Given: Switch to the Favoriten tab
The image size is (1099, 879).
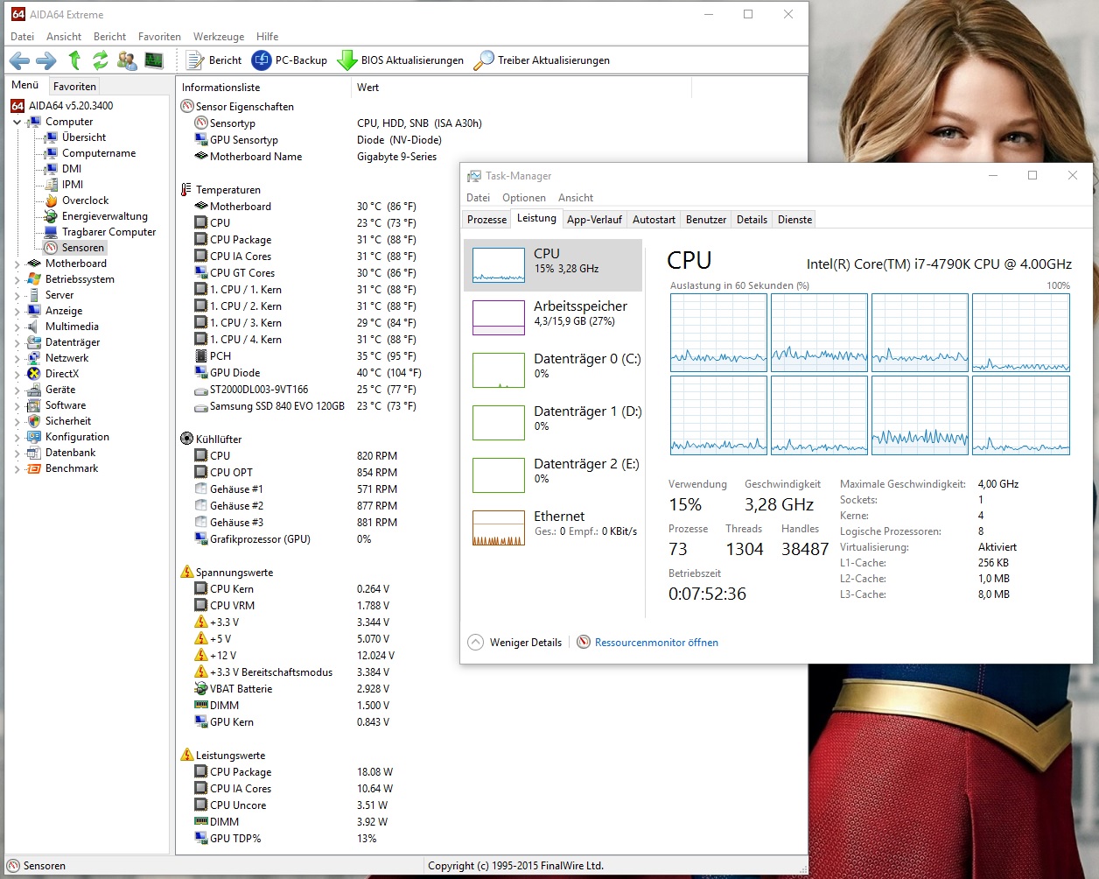Looking at the screenshot, I should pyautogui.click(x=74, y=87).
